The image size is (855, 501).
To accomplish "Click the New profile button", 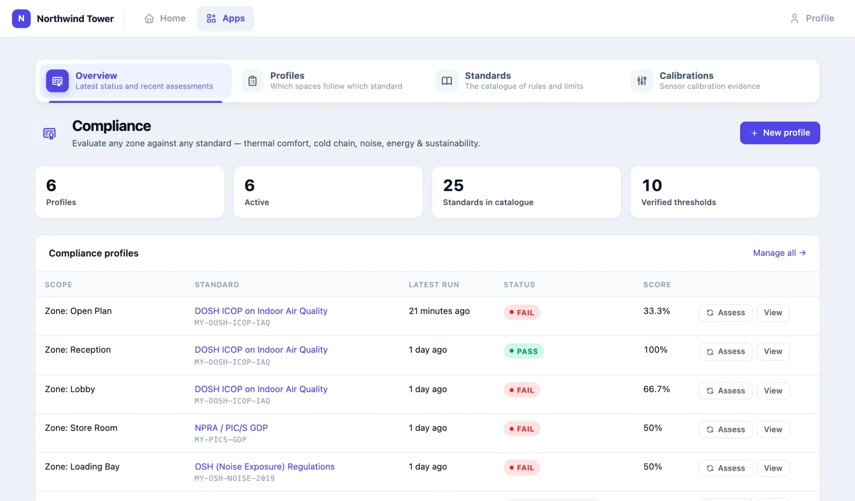I will [780, 133].
